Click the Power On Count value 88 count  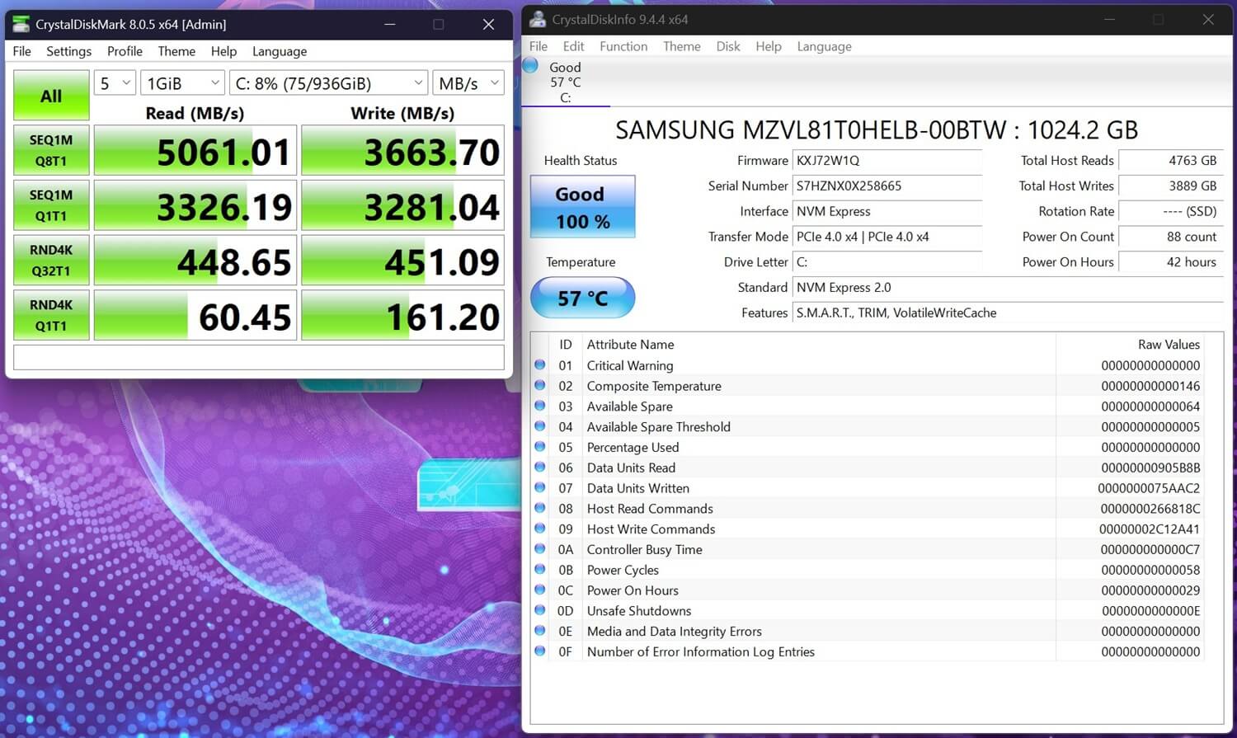tap(1169, 237)
